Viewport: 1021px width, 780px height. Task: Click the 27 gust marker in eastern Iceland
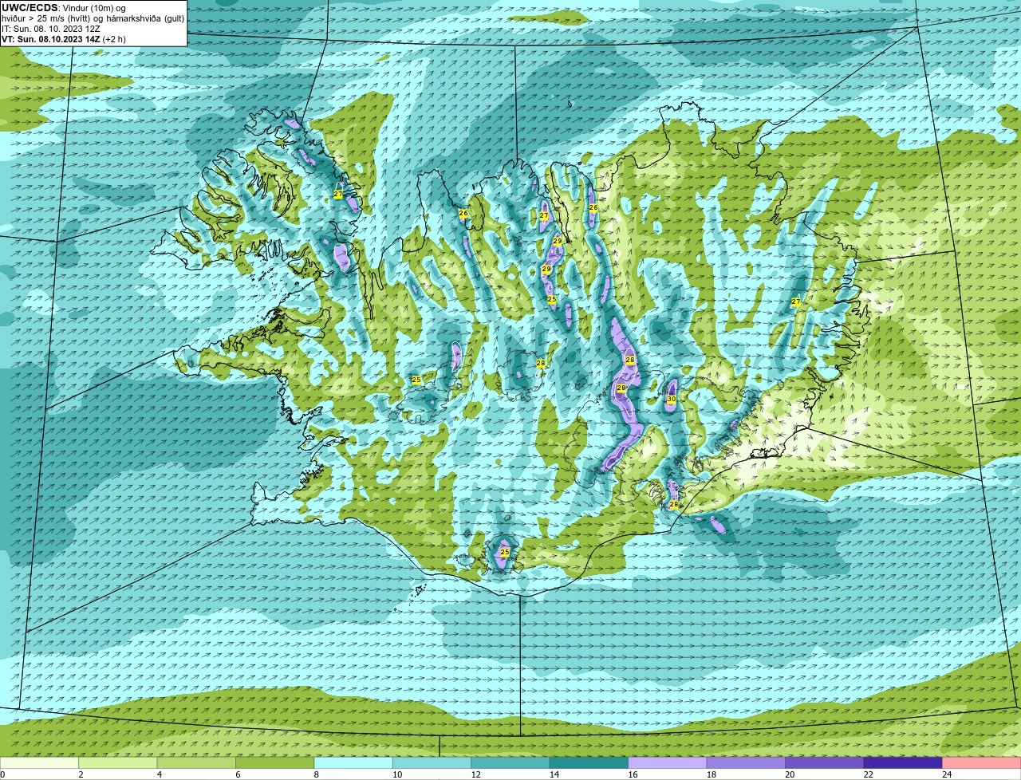tap(795, 301)
